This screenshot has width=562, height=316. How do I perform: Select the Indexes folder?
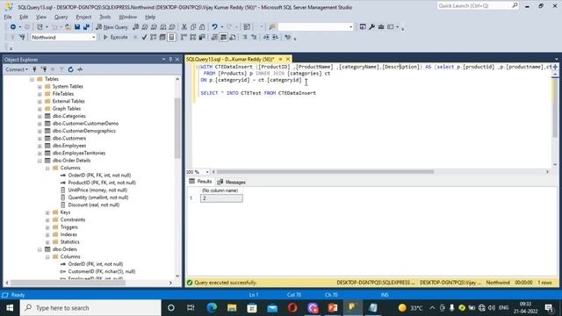[68, 234]
